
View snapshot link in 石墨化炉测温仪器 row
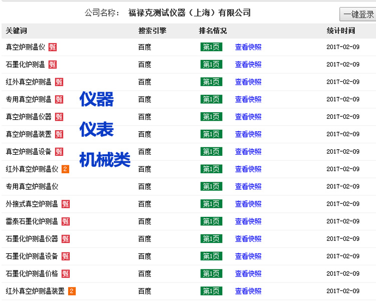pyautogui.click(x=248, y=239)
